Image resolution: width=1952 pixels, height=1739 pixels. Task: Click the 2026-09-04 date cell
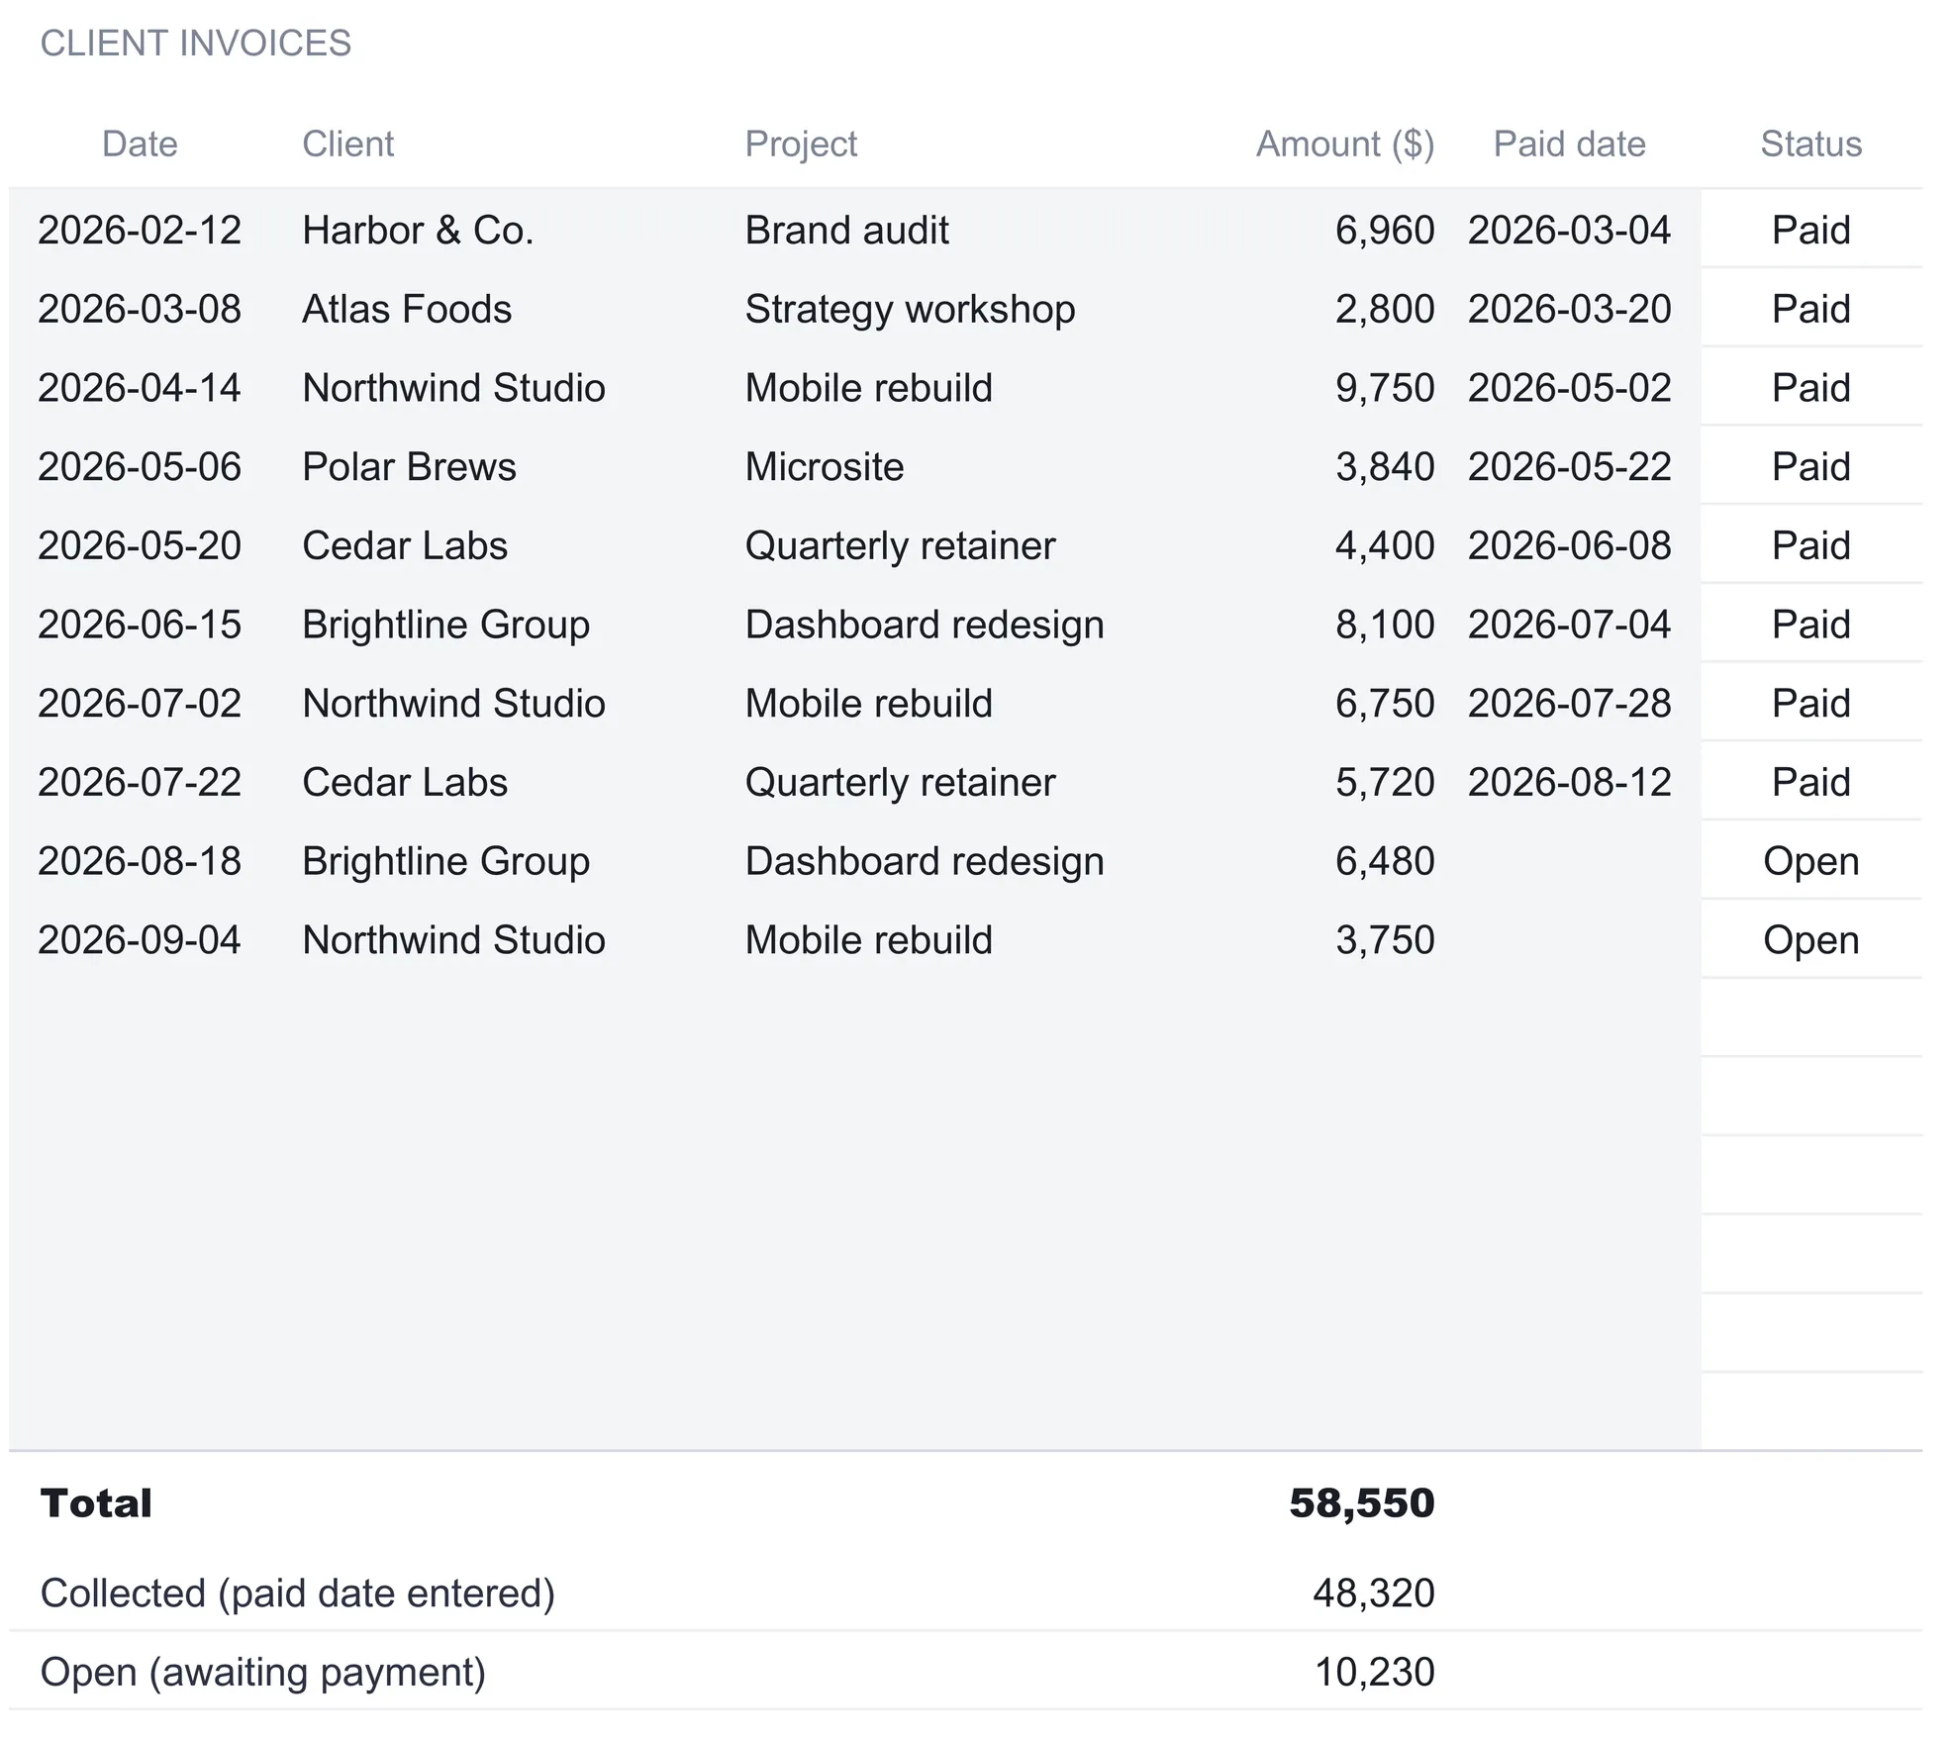click(x=140, y=940)
